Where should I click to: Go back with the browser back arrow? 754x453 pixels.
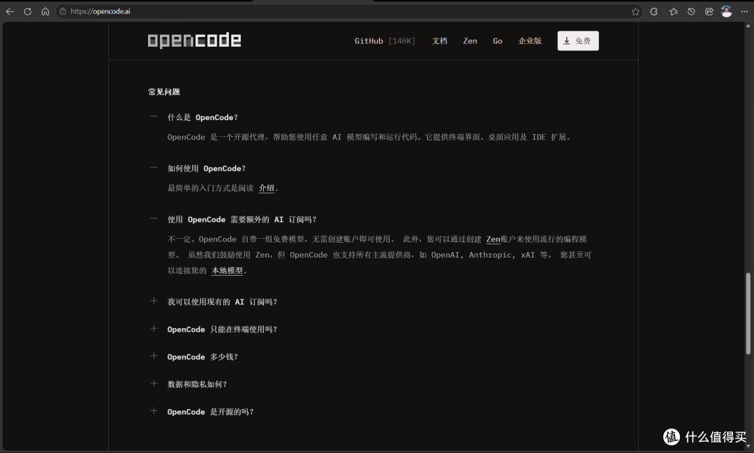tap(10, 12)
